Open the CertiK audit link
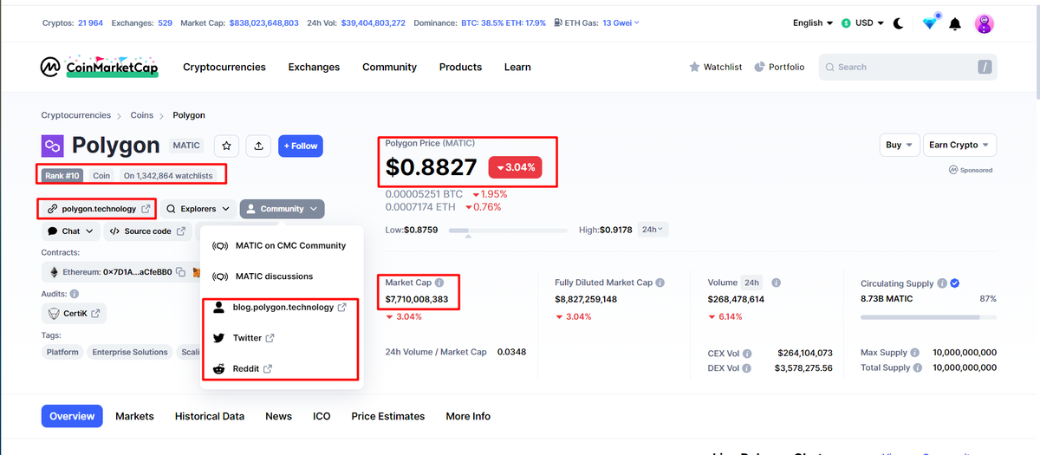The width and height of the screenshot is (1040, 455). click(74, 313)
